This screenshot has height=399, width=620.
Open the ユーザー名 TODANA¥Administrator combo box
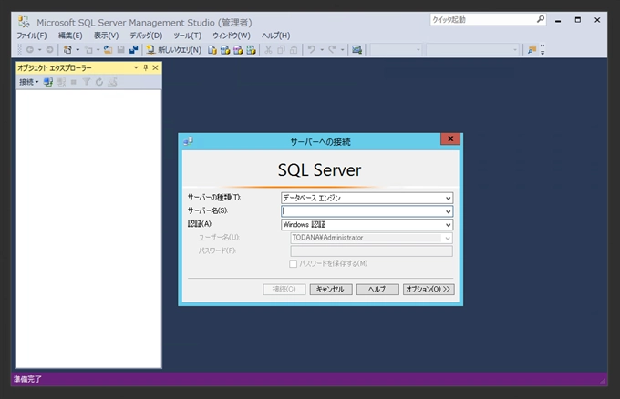pyautogui.click(x=372, y=238)
